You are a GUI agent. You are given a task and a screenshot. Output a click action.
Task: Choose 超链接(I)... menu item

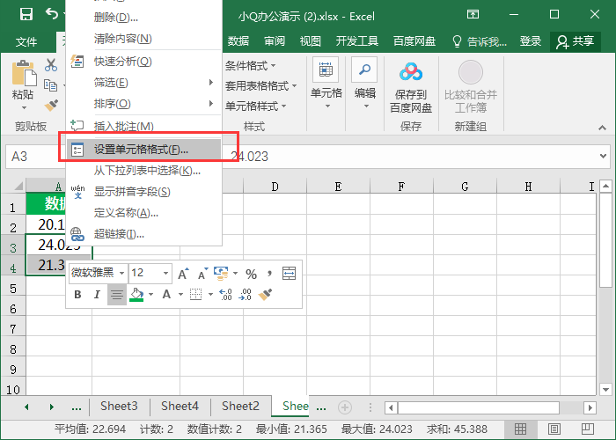pyautogui.click(x=143, y=235)
